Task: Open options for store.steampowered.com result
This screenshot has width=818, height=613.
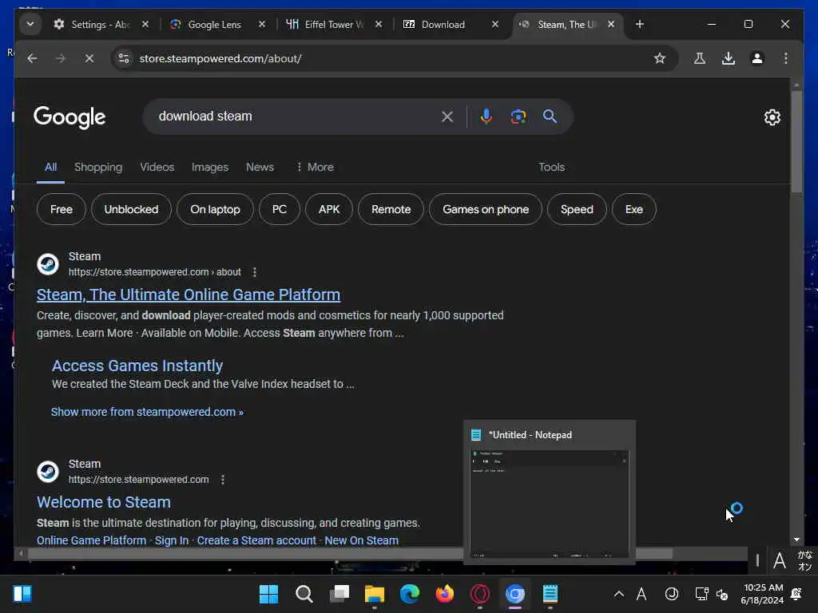Action: tap(223, 480)
